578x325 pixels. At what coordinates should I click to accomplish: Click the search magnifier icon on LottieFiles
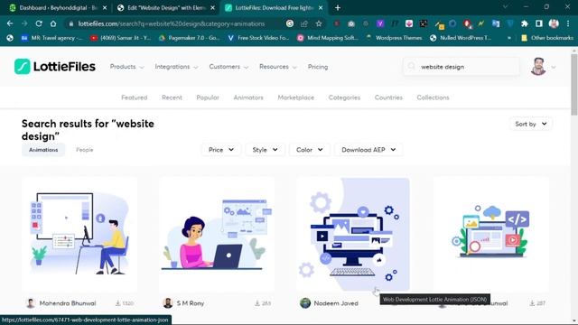(412, 66)
